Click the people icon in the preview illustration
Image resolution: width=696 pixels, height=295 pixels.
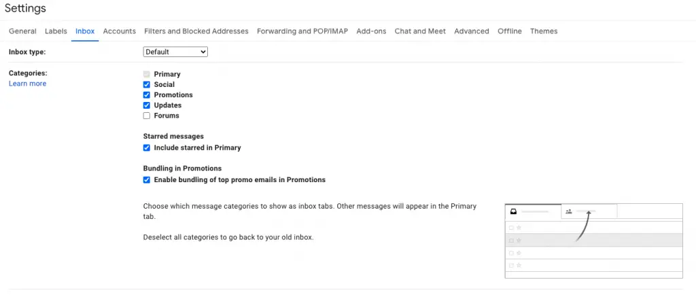569,211
